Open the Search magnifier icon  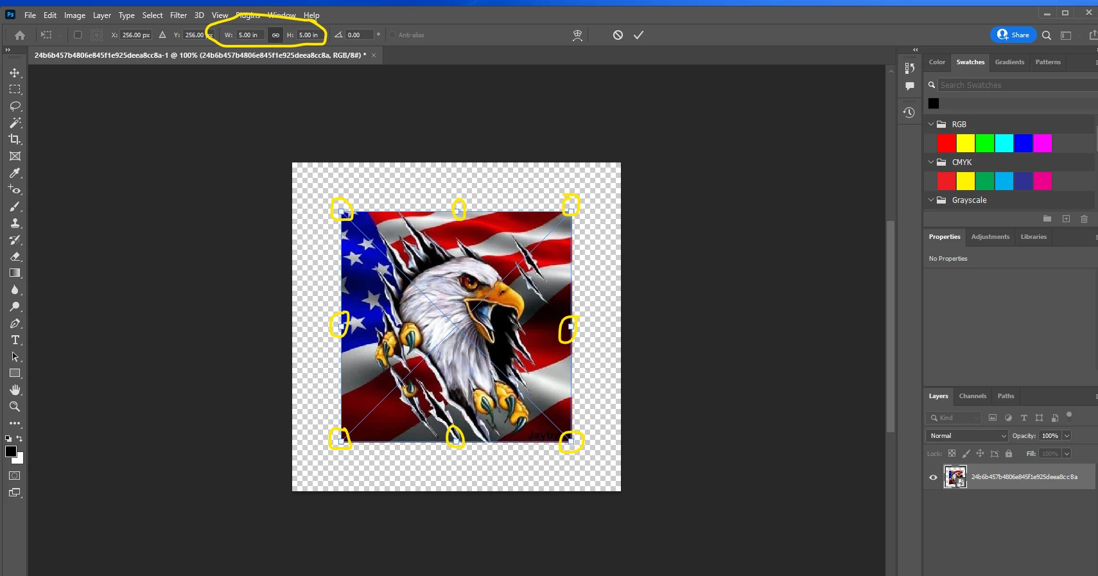1047,35
